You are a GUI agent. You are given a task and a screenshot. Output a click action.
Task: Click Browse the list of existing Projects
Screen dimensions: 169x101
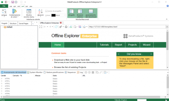pos(70,67)
